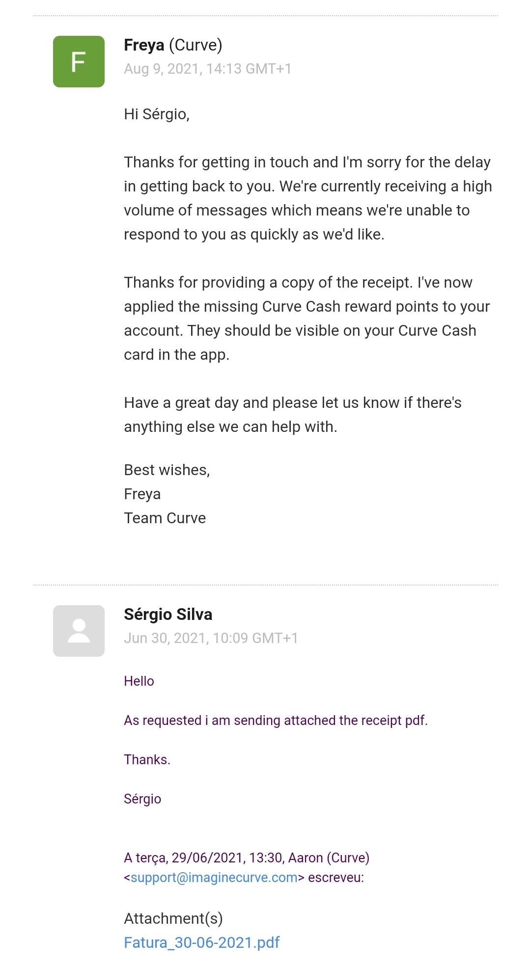Click the sender name Sérgio Silva

pyautogui.click(x=168, y=615)
